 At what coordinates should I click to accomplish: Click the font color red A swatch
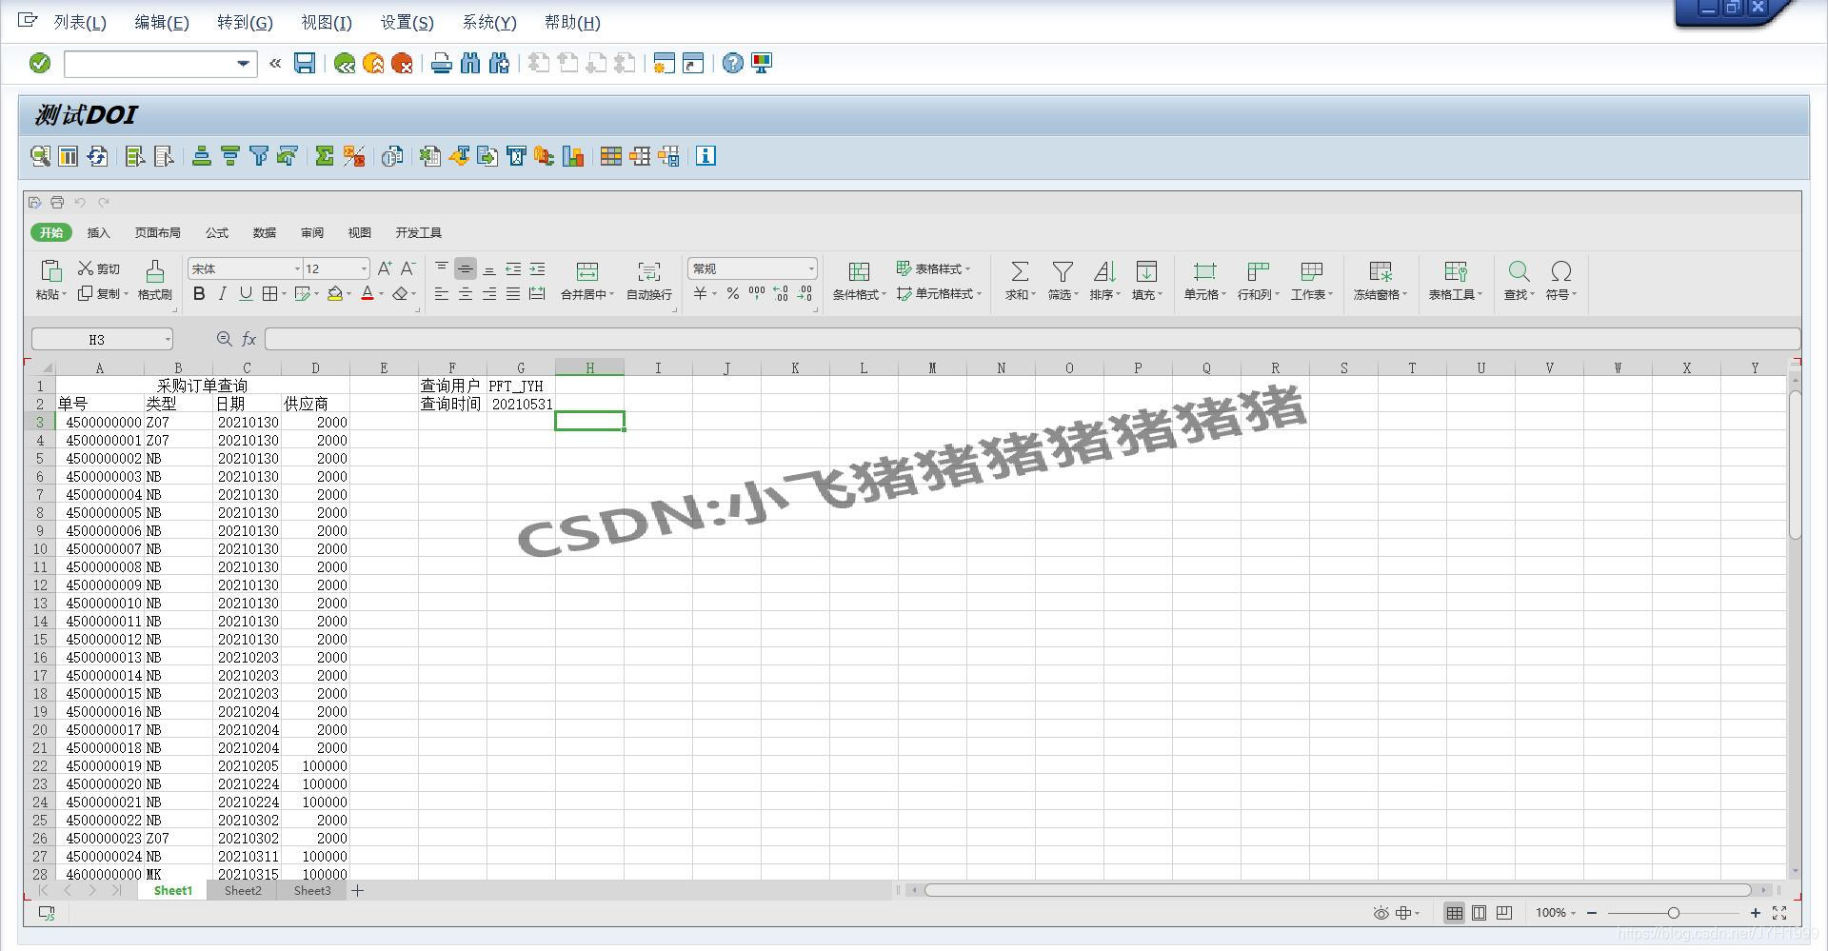pyautogui.click(x=368, y=294)
